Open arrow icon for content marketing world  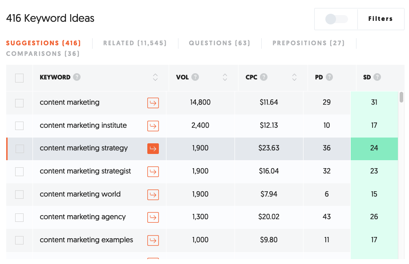(x=153, y=194)
